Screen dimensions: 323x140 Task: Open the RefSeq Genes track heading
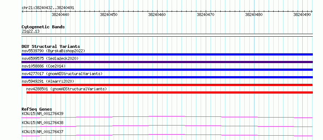coord(37,109)
